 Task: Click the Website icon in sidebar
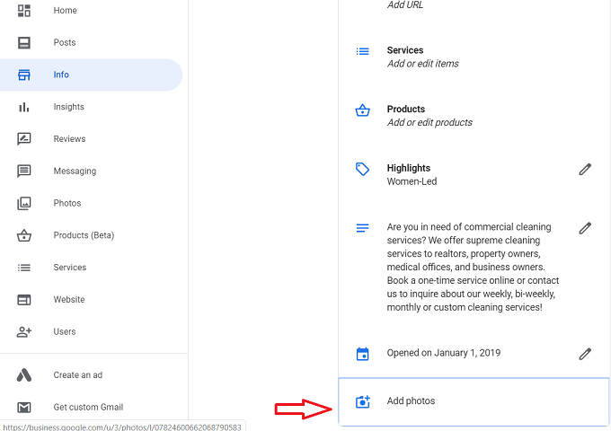click(24, 300)
